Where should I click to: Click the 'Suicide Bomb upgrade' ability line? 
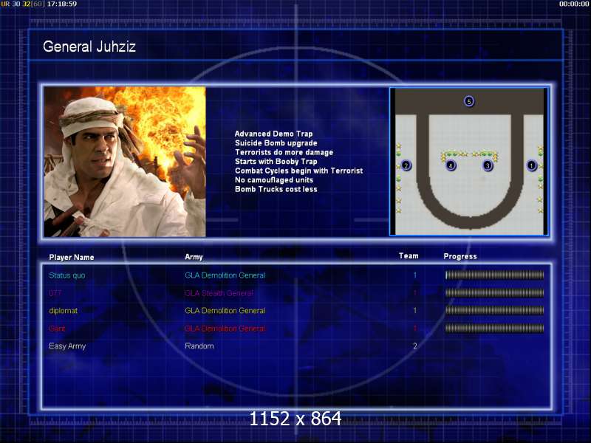coord(276,143)
